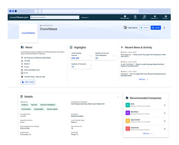
Task: Open Actively Hiring - View All Jobs link
Action: point(35,77)
